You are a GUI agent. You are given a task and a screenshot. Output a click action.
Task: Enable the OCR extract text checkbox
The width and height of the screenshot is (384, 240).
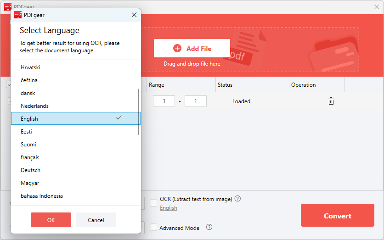pyautogui.click(x=153, y=203)
